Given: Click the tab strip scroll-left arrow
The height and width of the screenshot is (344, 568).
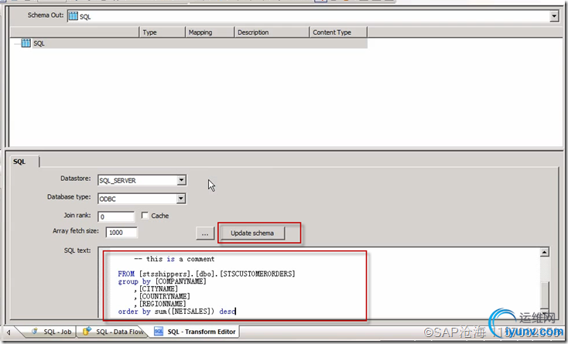Looking at the screenshot, I should point(9,332).
